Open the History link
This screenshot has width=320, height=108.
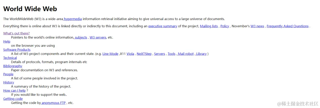[9, 82]
